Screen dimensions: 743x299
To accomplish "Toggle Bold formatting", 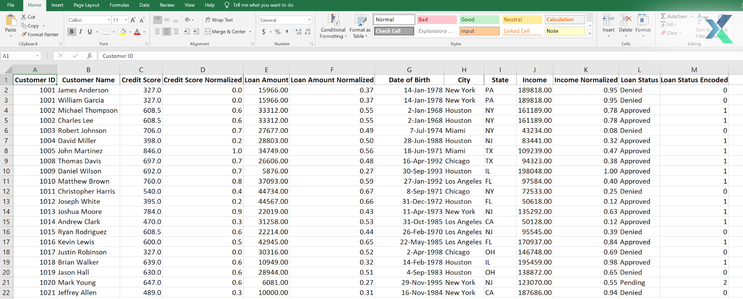I will coord(72,32).
